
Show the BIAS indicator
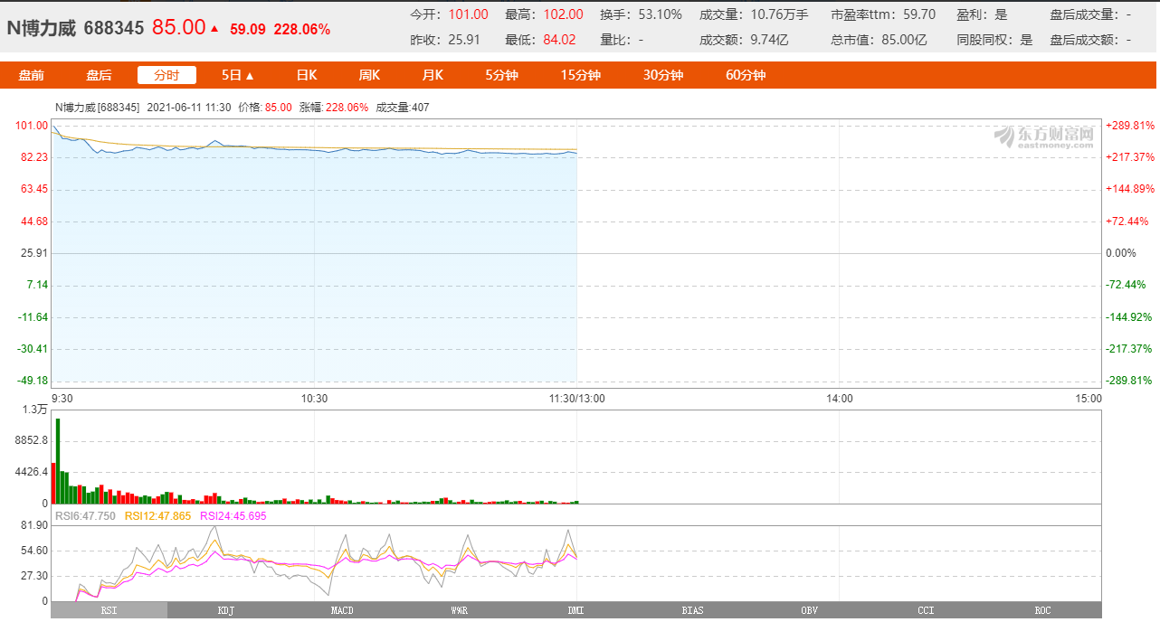point(692,611)
